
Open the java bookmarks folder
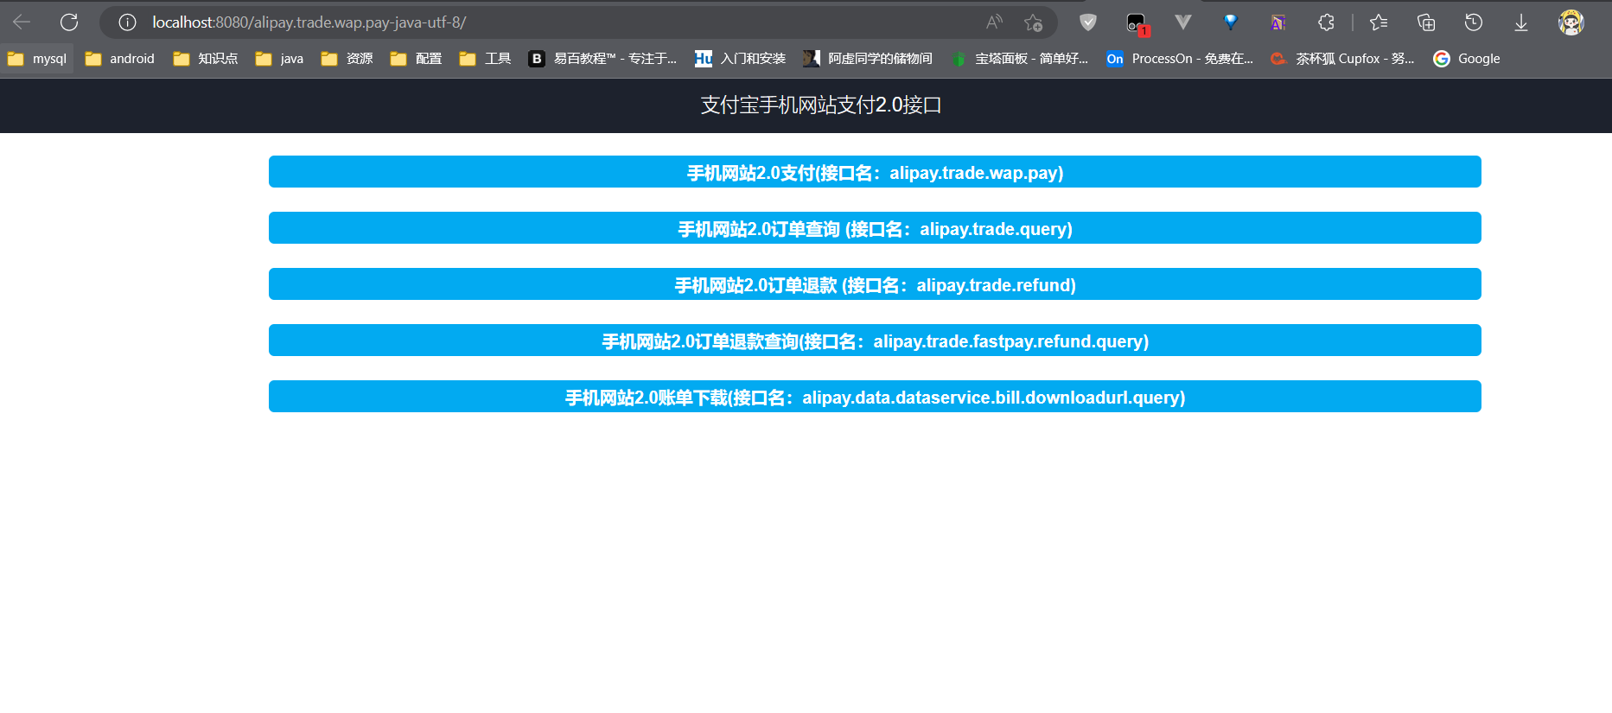pos(279,59)
